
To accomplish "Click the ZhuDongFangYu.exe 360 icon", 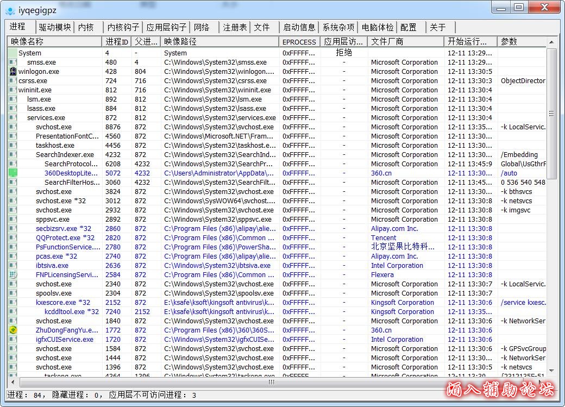I will pyautogui.click(x=13, y=330).
